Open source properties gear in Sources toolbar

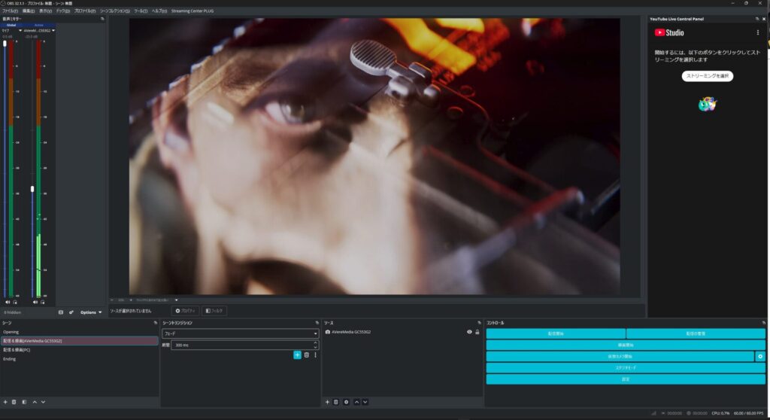point(346,402)
